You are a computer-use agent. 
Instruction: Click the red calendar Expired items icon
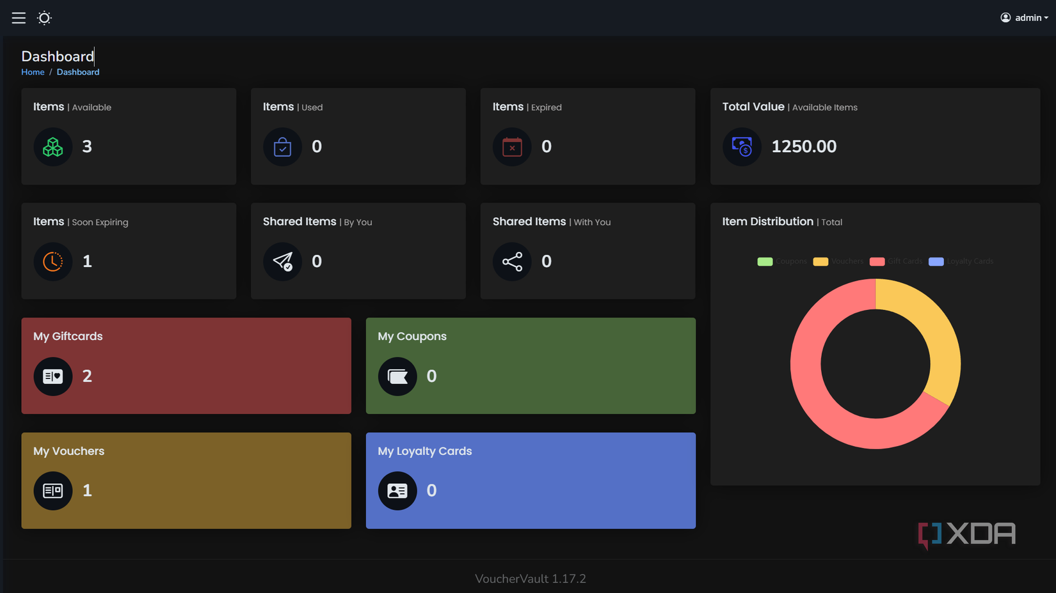(x=512, y=147)
